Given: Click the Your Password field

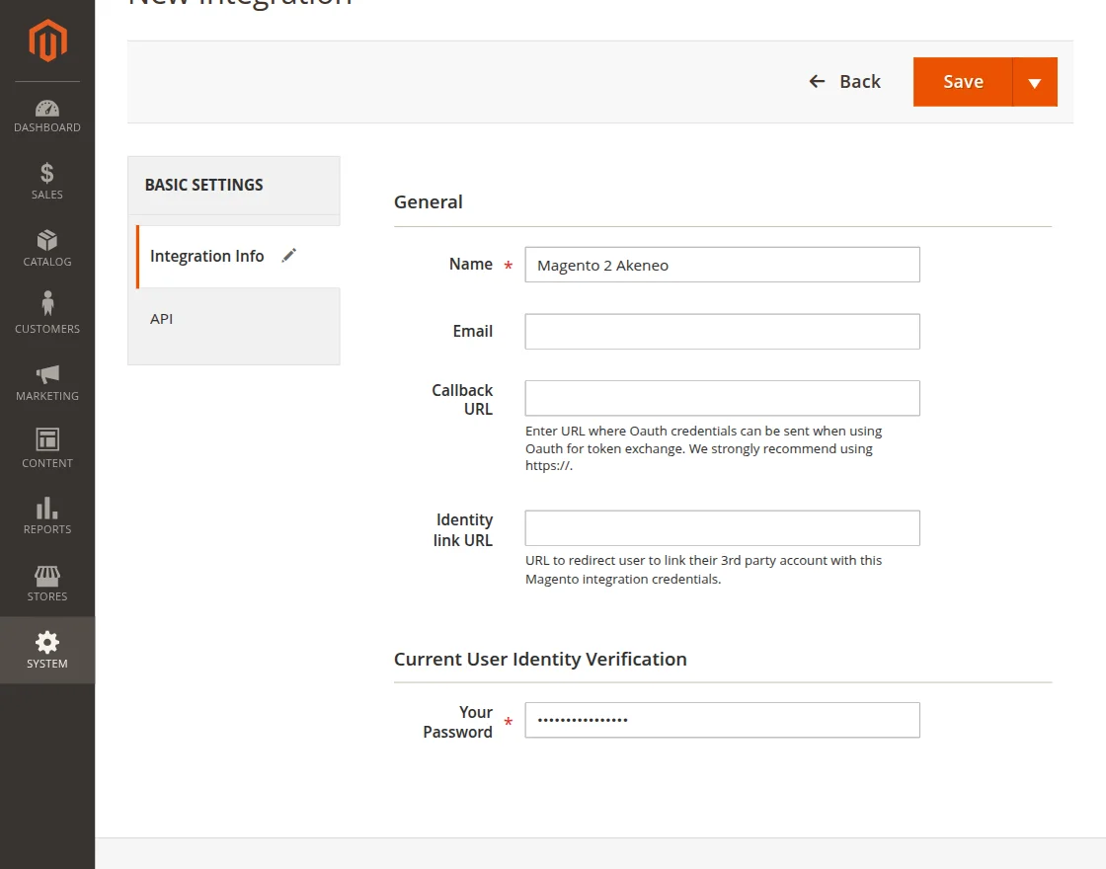Looking at the screenshot, I should pos(722,720).
